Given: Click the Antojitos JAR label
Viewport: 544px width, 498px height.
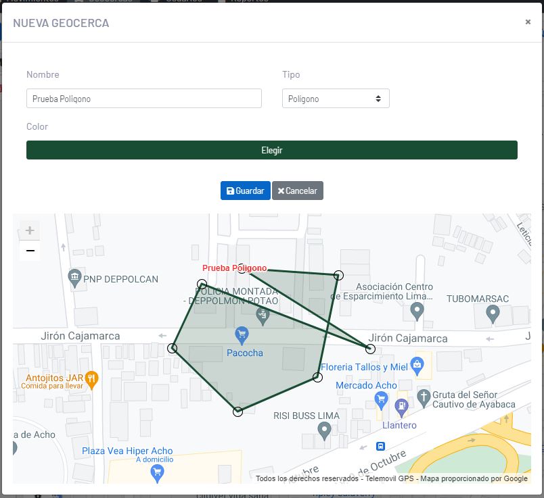Looking at the screenshot, I should point(55,378).
